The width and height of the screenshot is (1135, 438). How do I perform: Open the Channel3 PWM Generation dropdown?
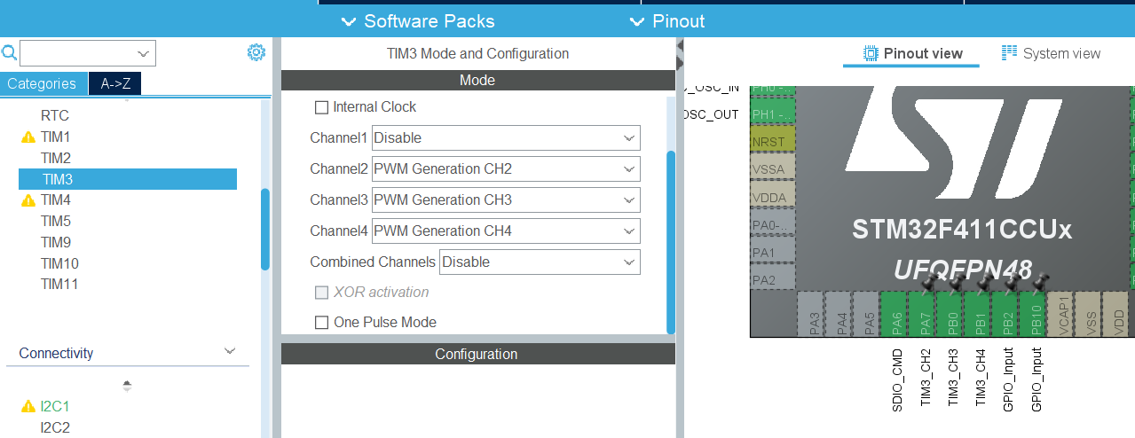click(x=506, y=199)
